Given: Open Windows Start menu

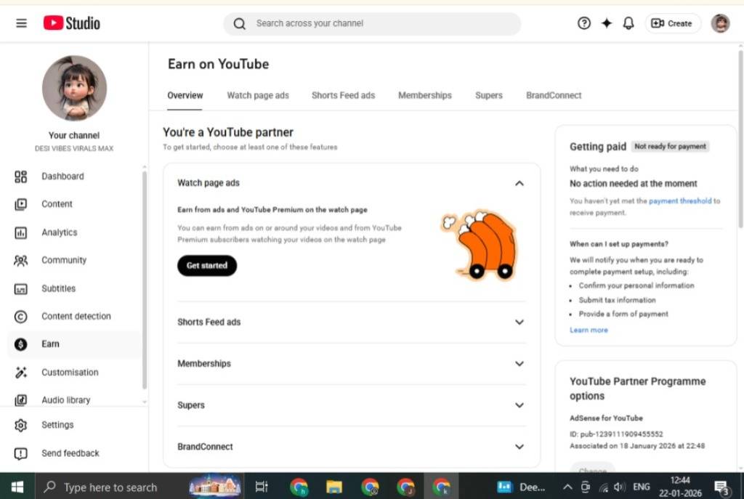Looking at the screenshot, I should [x=17, y=487].
